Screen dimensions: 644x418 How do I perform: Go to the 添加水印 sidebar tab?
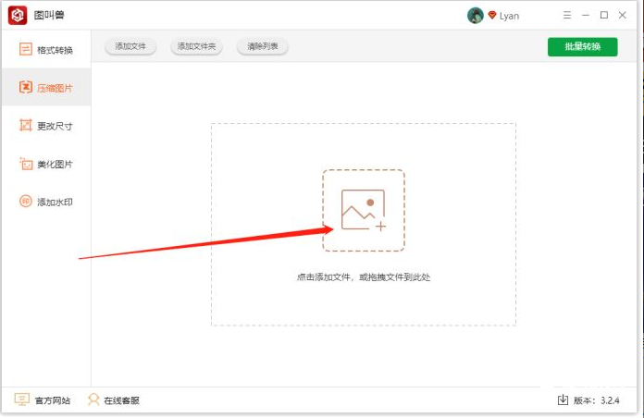pyautogui.click(x=46, y=202)
